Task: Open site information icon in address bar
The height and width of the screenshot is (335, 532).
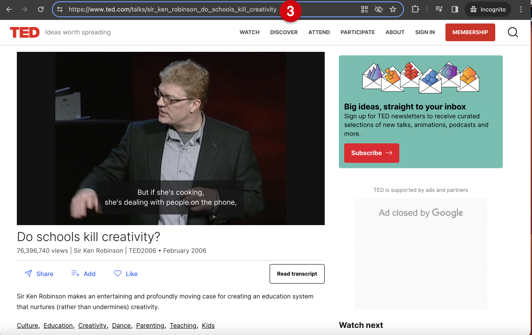Action: click(x=60, y=9)
